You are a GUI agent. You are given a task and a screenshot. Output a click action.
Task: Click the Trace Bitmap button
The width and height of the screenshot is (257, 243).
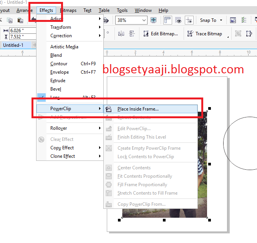(205, 34)
